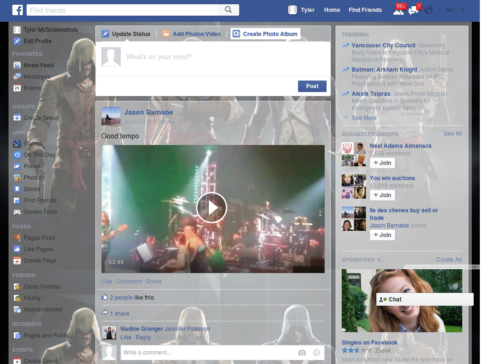Click Find friends search field
486x364 pixels.
[x=122, y=10]
